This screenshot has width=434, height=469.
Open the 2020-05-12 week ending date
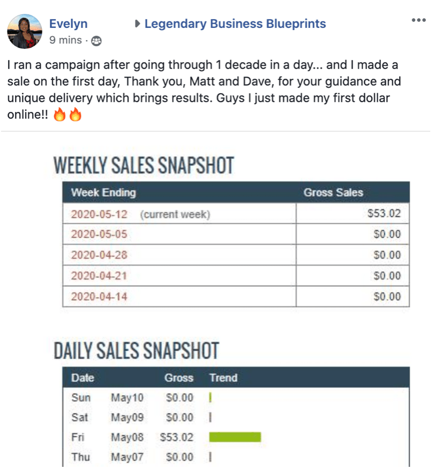(x=99, y=214)
